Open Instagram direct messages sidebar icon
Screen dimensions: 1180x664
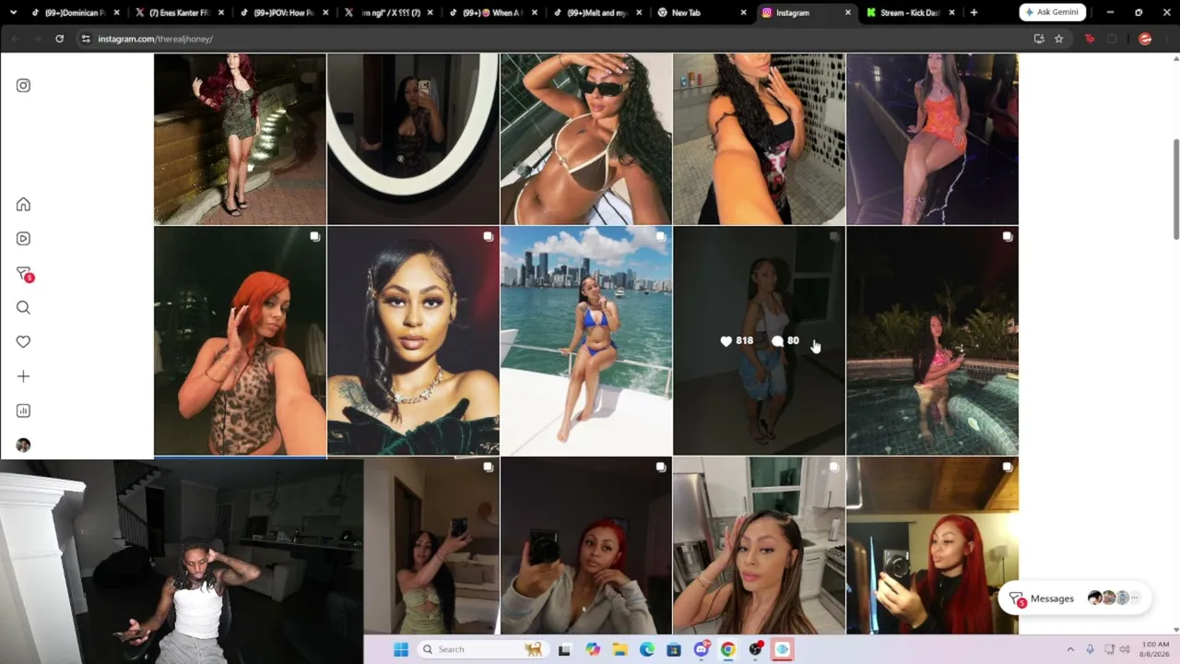point(24,274)
